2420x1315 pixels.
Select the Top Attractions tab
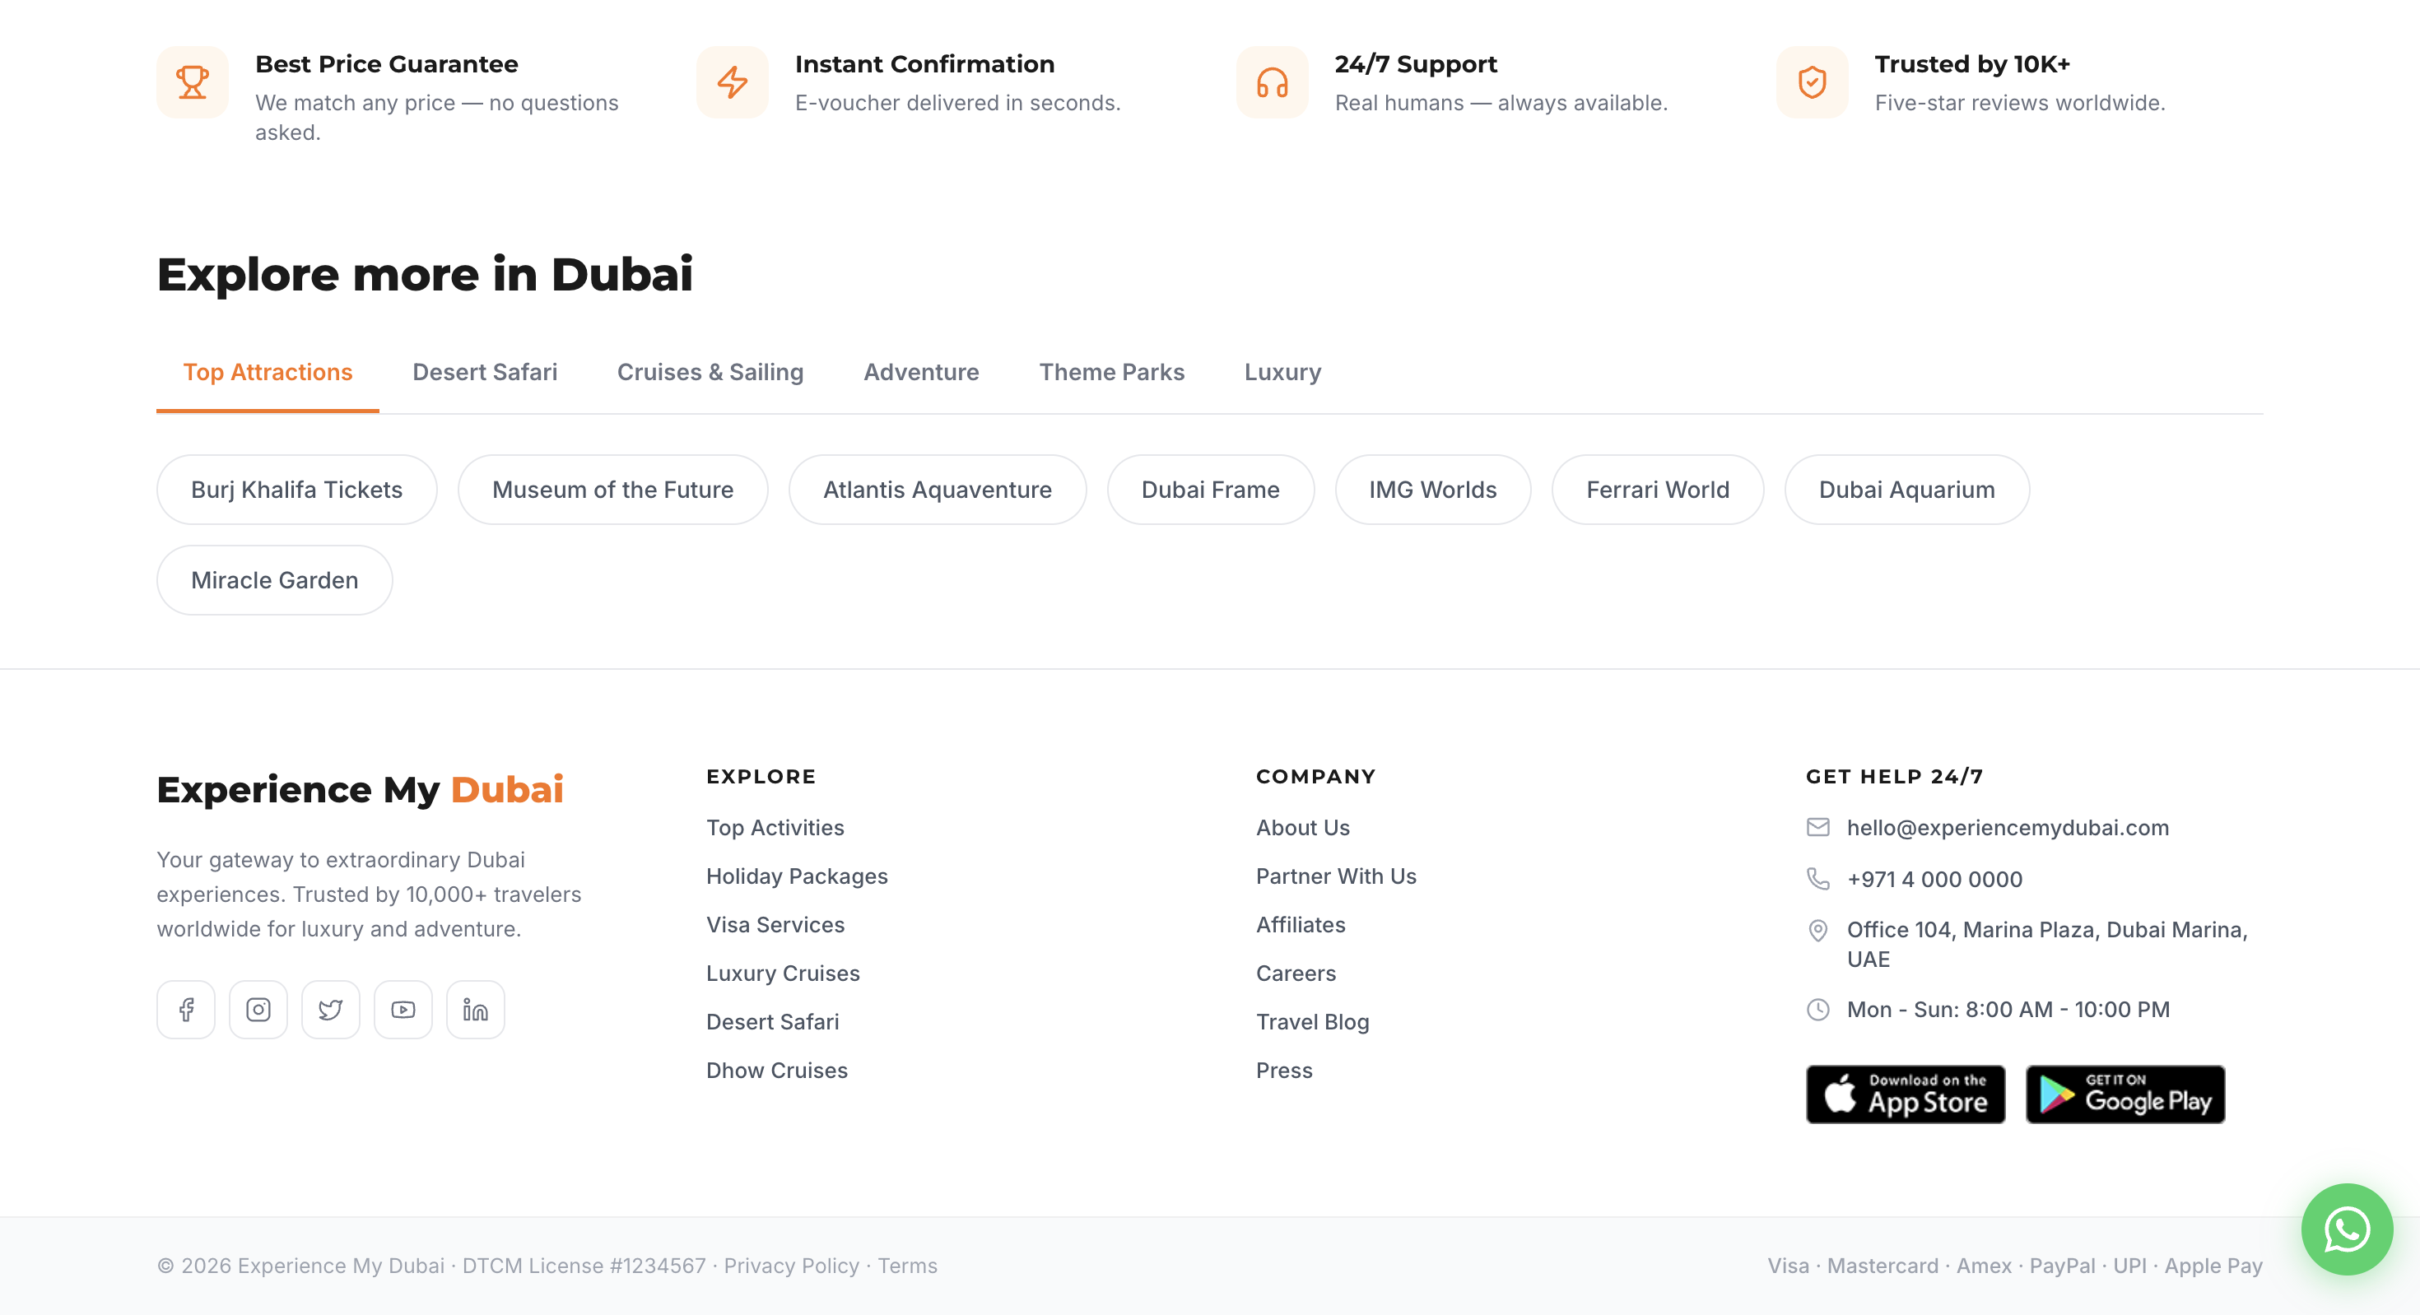268,372
